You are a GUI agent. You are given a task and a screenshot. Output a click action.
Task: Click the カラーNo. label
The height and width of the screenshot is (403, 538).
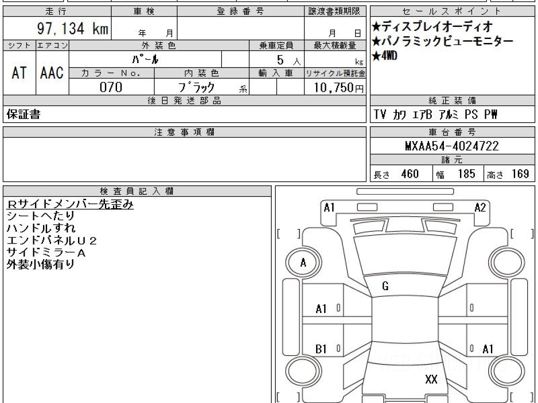click(x=112, y=73)
